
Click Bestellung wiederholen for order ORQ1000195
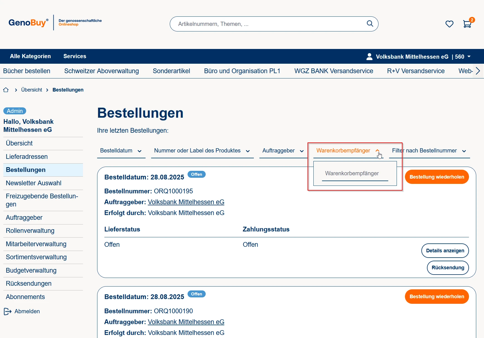(436, 177)
